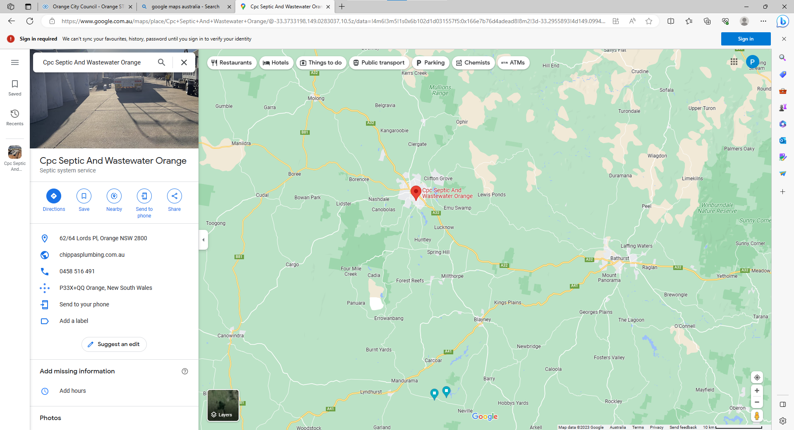Zoom in on the map
The width and height of the screenshot is (794, 430).
pyautogui.click(x=757, y=390)
